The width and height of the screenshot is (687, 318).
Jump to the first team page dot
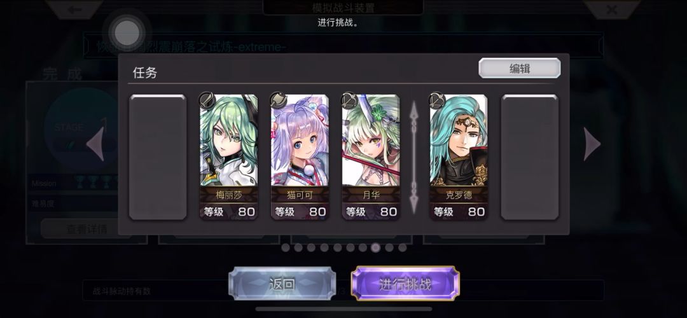[285, 248]
